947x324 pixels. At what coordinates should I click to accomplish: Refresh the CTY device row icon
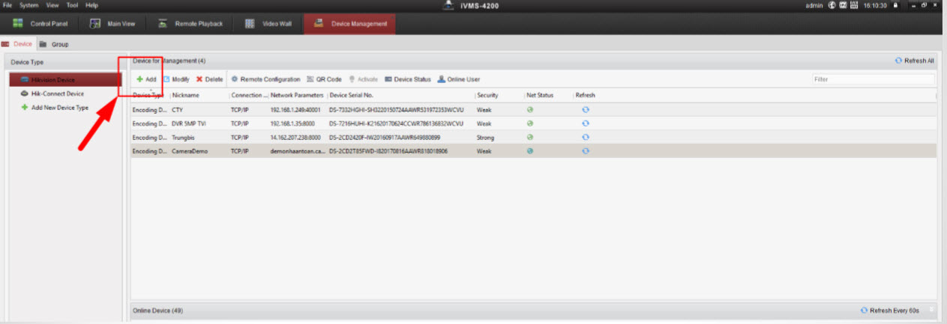pos(585,109)
